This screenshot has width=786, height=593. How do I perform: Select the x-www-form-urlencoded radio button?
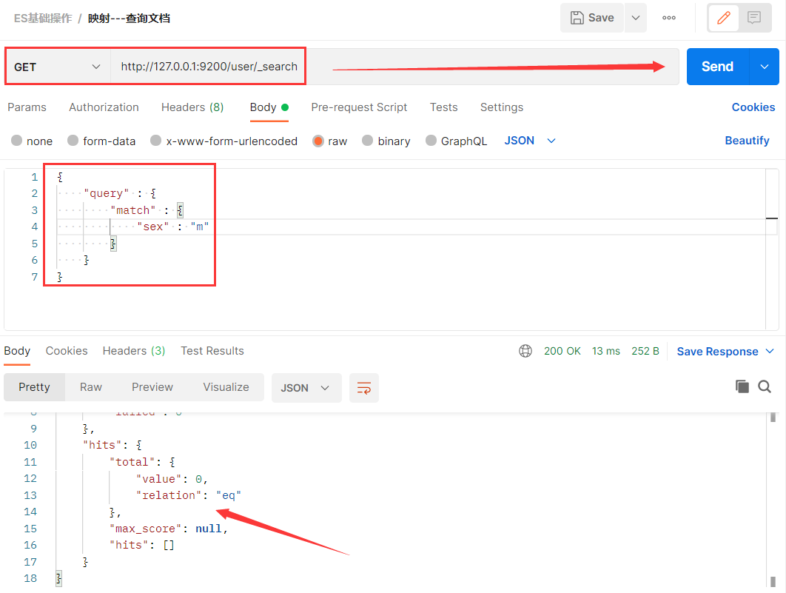click(x=156, y=141)
